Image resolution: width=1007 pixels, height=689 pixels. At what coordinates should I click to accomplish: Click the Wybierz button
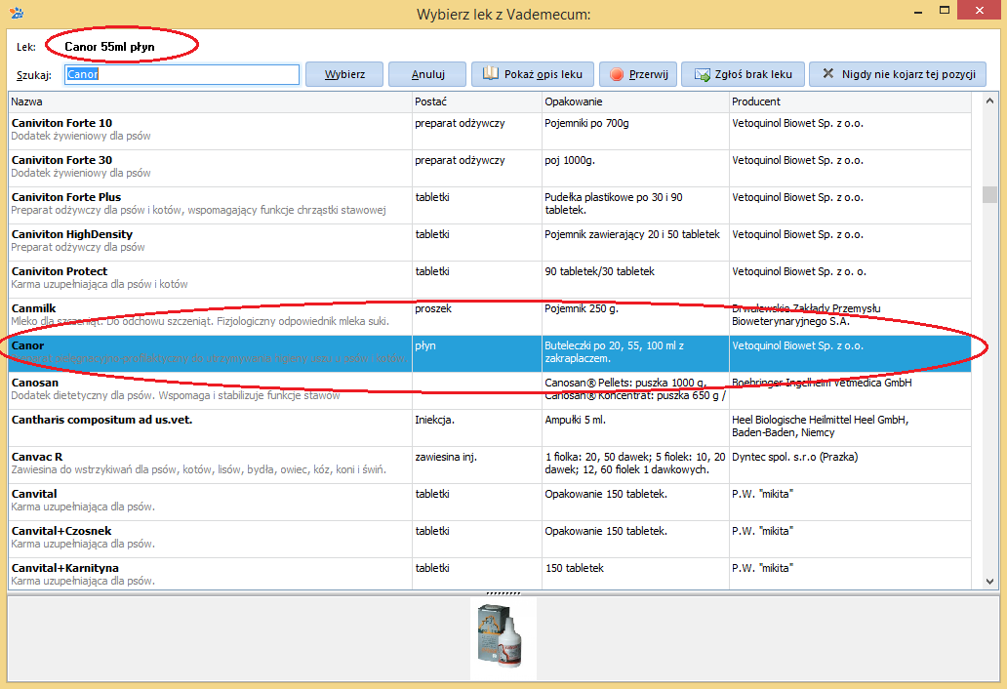pos(344,74)
